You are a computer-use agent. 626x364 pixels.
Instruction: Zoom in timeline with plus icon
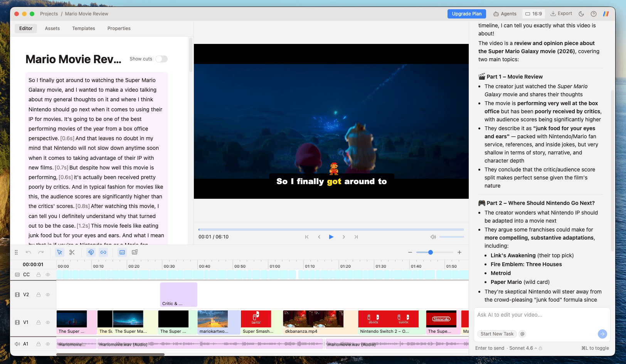[459, 252]
